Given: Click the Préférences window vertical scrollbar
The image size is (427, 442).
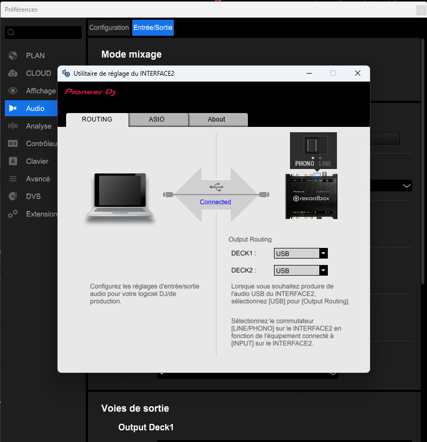Looking at the screenshot, I should coord(423,160).
